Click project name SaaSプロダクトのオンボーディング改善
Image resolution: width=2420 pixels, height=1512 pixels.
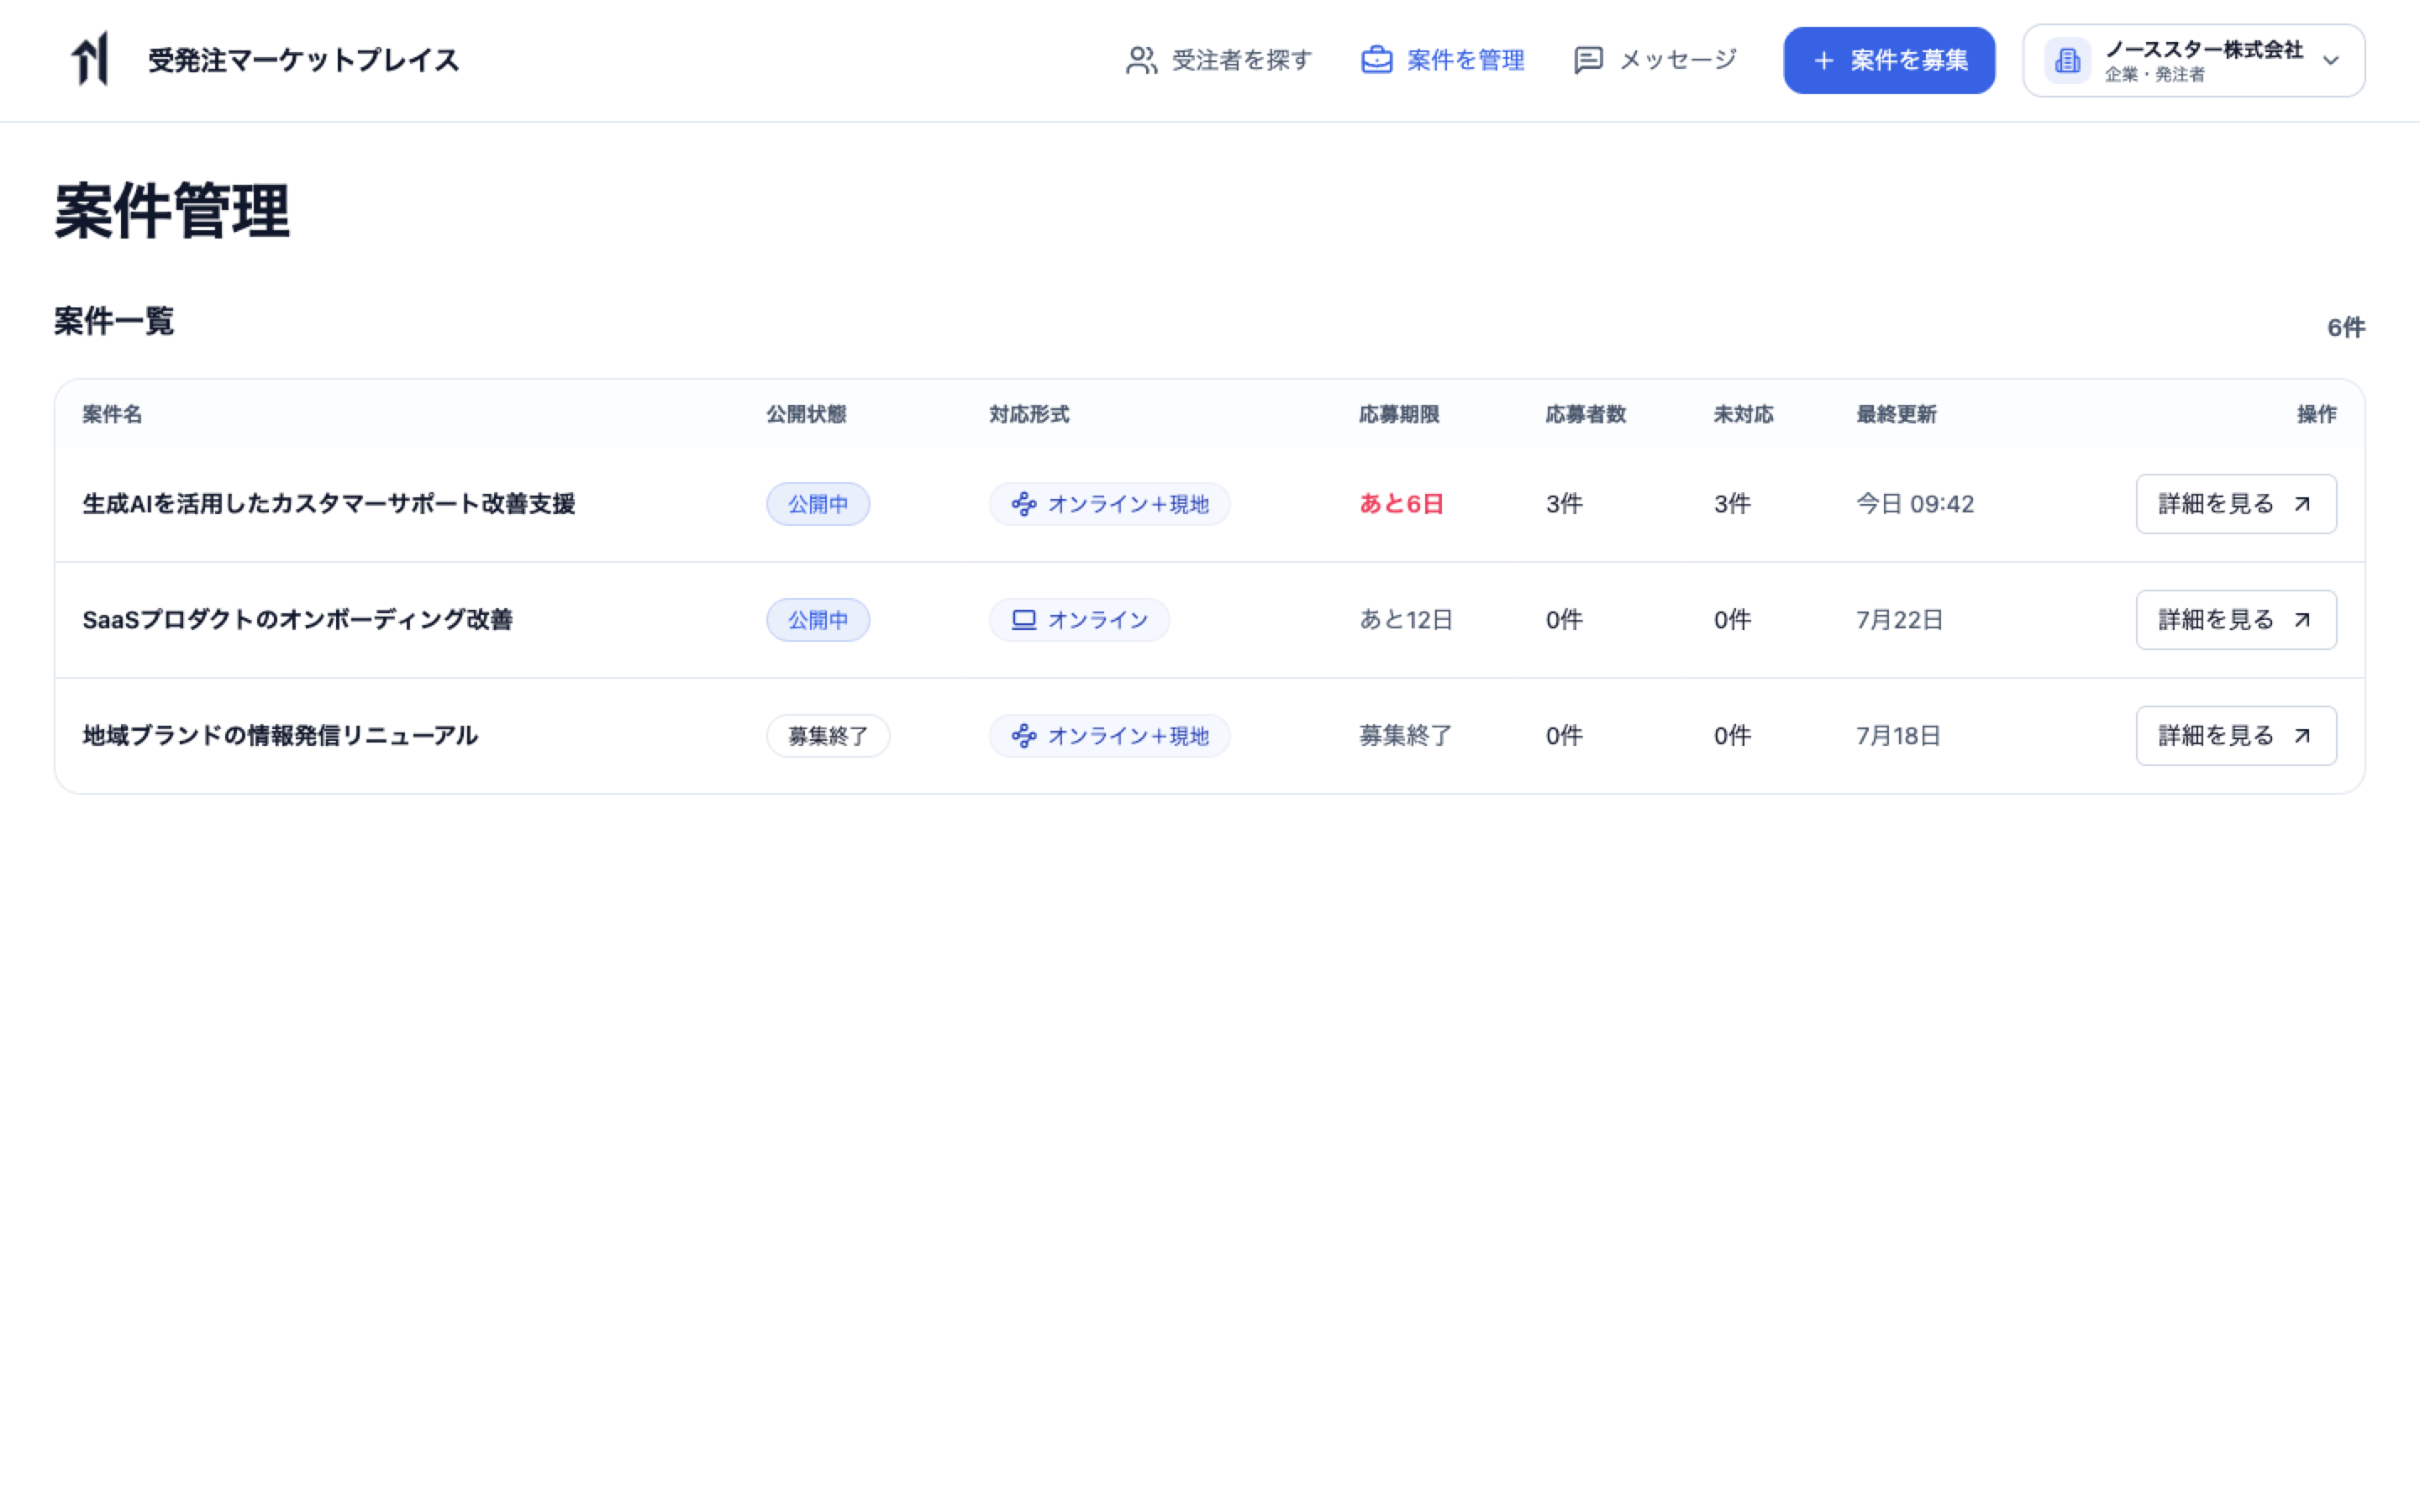pos(297,620)
